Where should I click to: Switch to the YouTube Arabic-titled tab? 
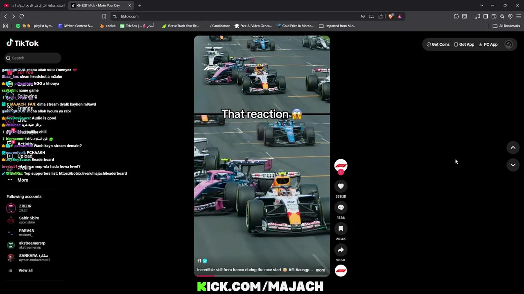34,5
